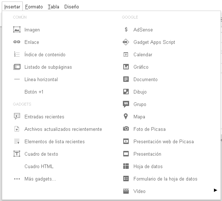Choose Formulario de la hoja de datos
This screenshot has width=222, height=201.
pos(165,179)
